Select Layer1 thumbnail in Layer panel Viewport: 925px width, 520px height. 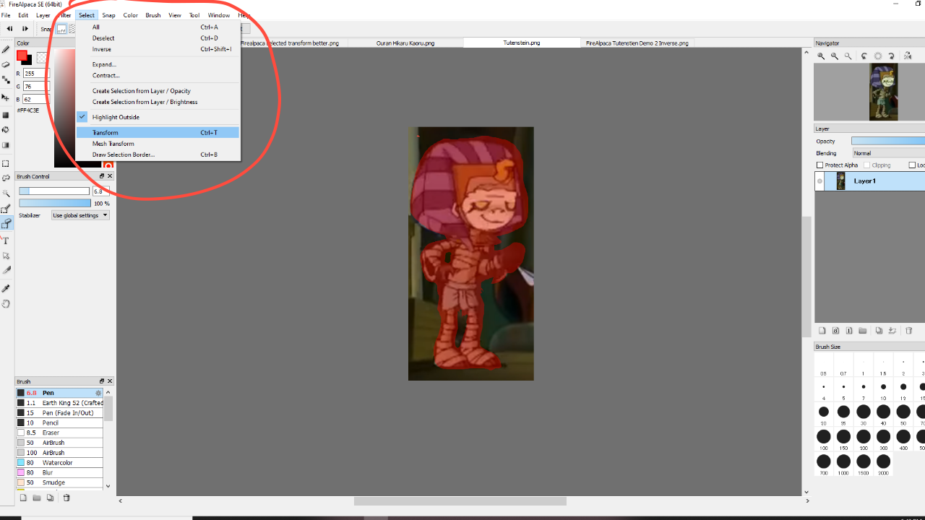point(841,181)
